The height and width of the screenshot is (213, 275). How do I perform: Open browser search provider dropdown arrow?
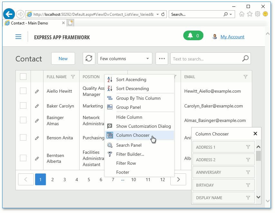coord(231,14)
